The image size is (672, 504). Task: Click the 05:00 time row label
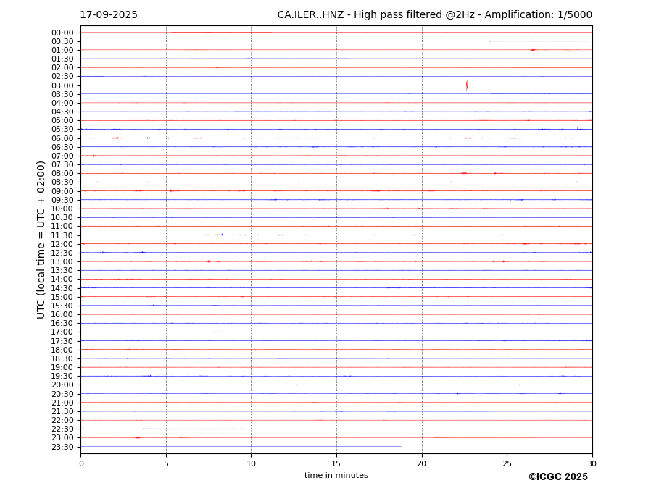(x=62, y=121)
